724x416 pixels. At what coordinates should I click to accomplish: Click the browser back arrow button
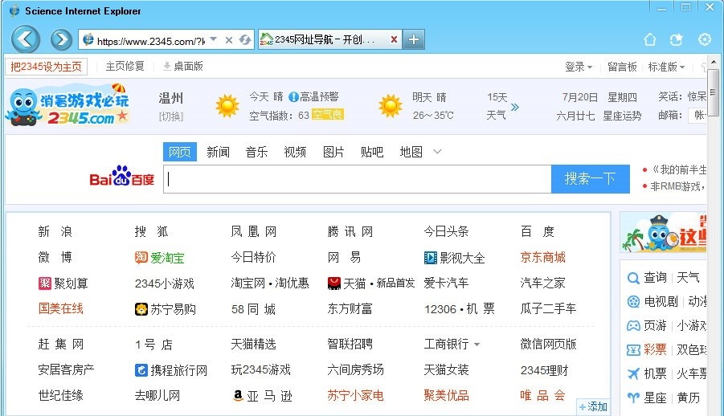pos(26,39)
